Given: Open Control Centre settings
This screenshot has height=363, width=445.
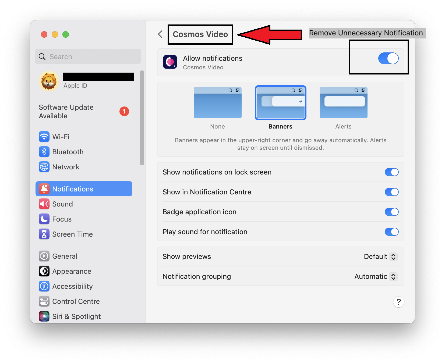Looking at the screenshot, I should (x=84, y=301).
